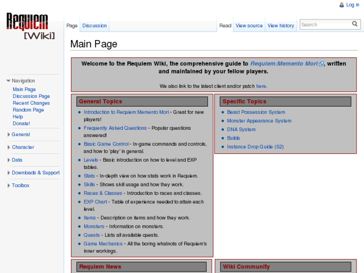Open the Help sidebar link
Viewport: 364px width, 273px height.
(x=18, y=117)
